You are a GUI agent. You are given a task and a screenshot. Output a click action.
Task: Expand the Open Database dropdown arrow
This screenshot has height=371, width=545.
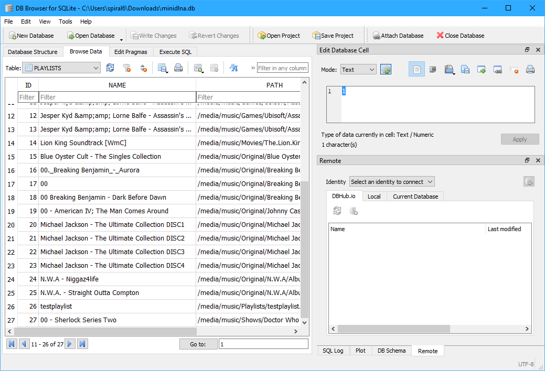[121, 39]
